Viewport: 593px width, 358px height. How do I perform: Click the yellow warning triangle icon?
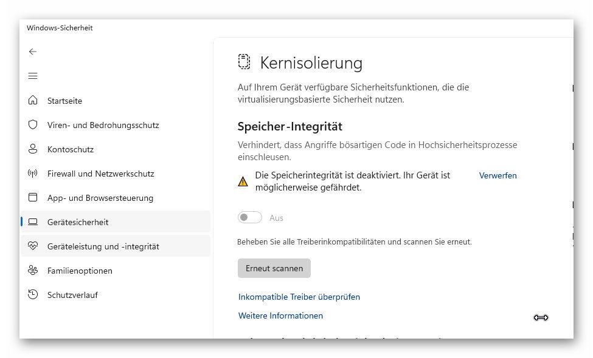(x=243, y=182)
